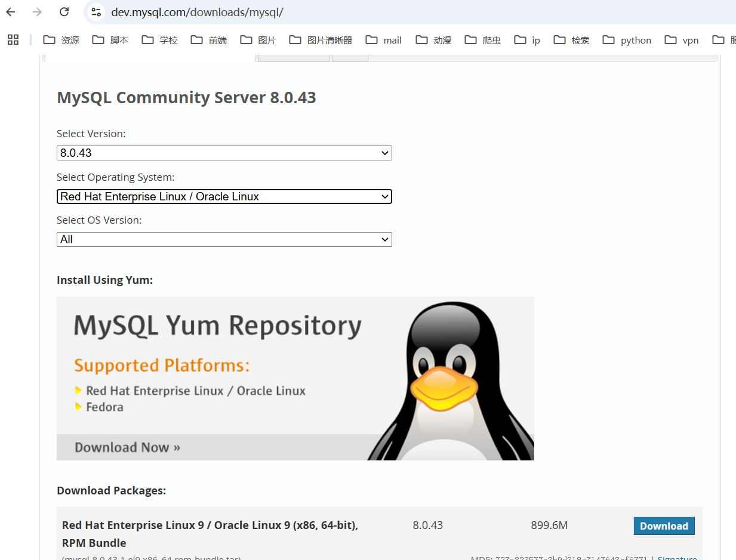Open site information icon in address bar
The image size is (736, 560).
[96, 12]
